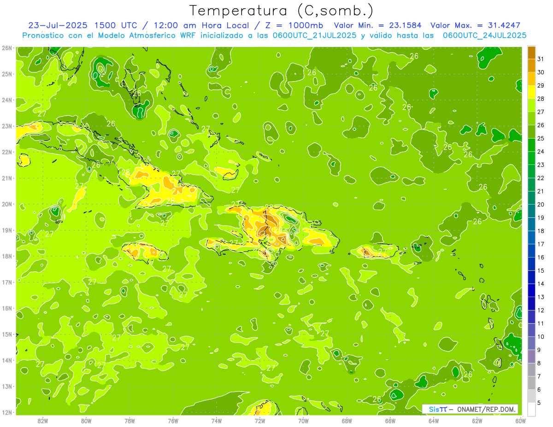
Task: Click the '17N' latitude axis label
Action: point(6,282)
